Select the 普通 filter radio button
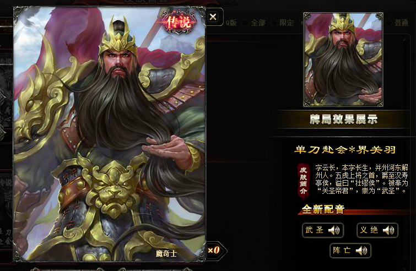 coord(388,23)
